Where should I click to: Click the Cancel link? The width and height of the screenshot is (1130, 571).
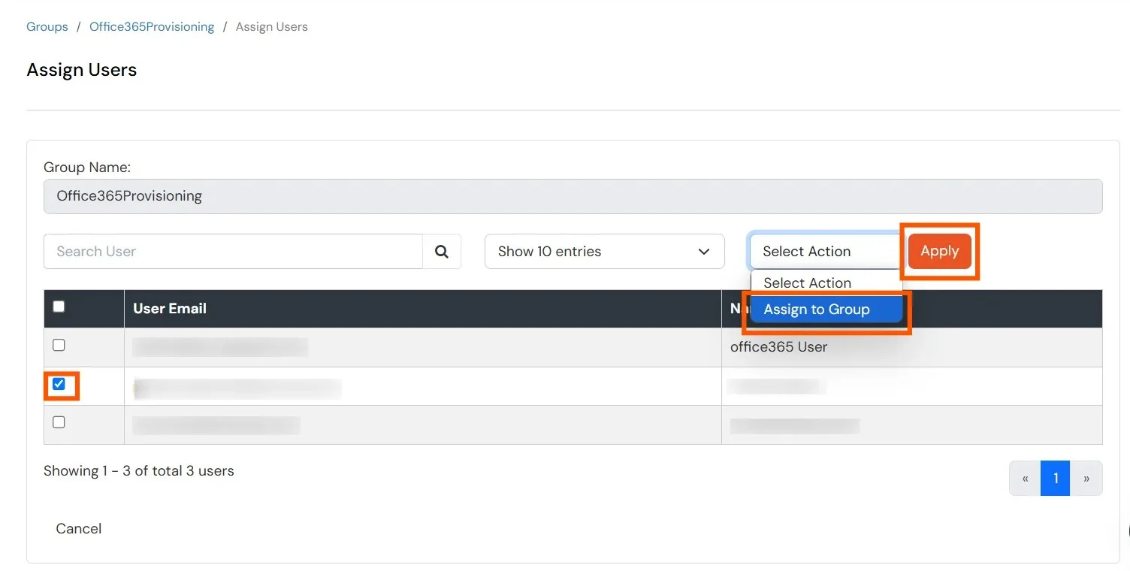pos(78,528)
